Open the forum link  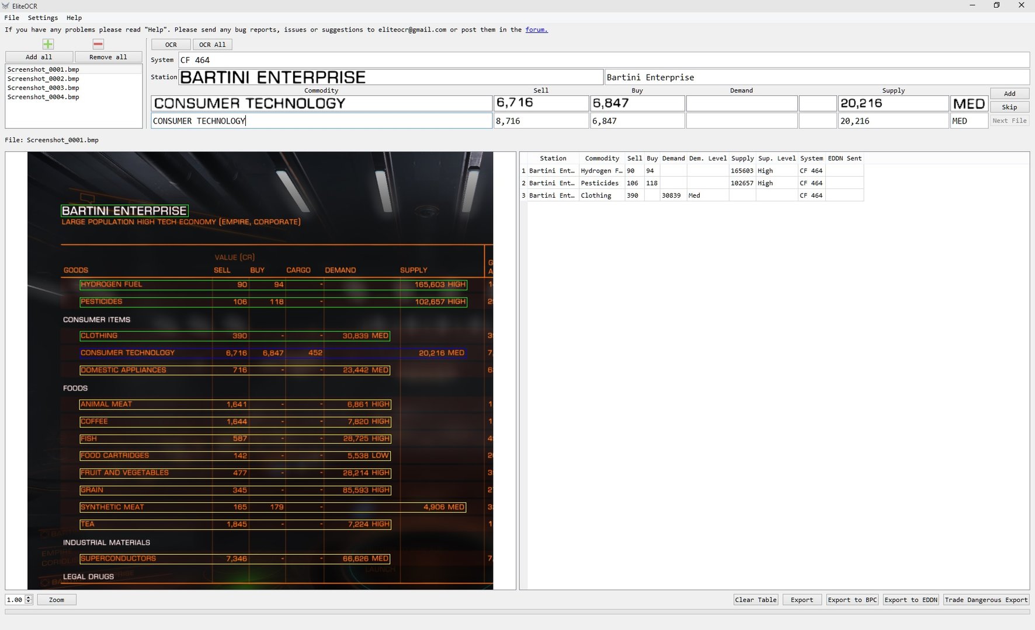(536, 30)
